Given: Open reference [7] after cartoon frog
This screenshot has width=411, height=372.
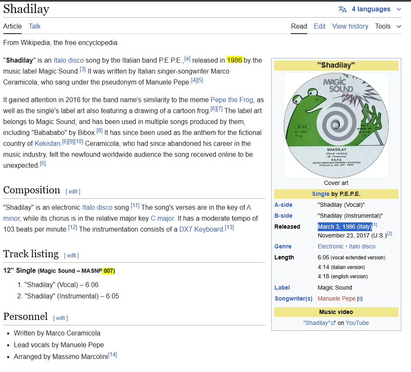Looking at the screenshot, I should point(220,109).
